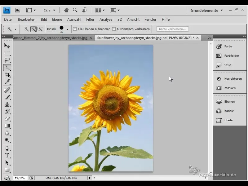Select the Dodge tool
Screen dimensions: 248x186
(7, 140)
